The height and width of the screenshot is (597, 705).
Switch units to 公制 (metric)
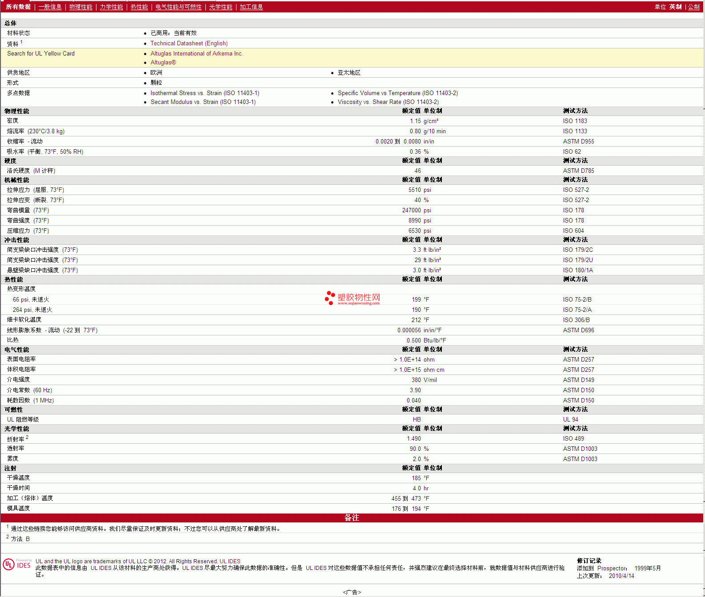pos(693,7)
